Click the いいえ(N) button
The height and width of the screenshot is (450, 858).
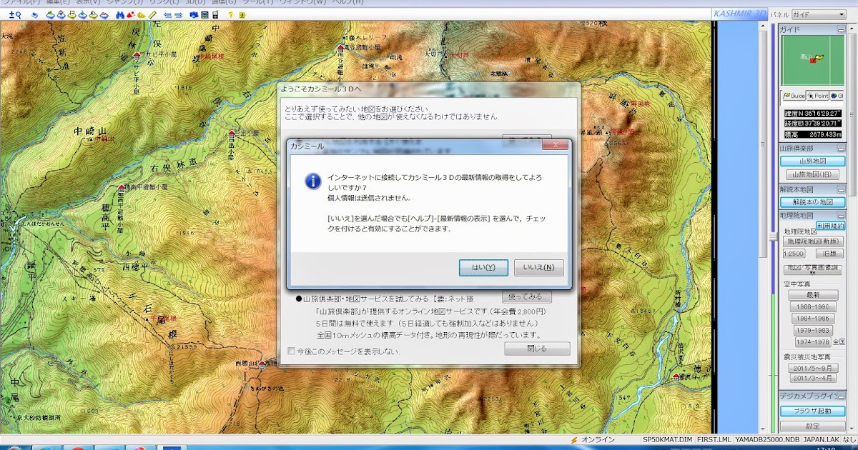pos(538,268)
